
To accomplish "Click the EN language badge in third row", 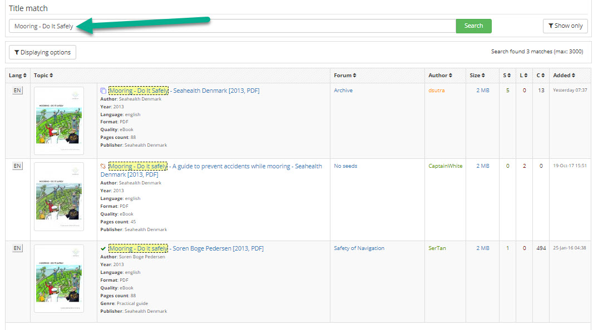I will click(17, 248).
